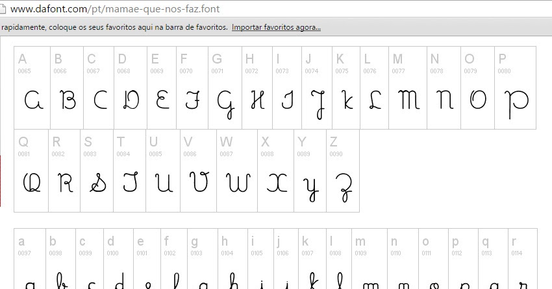The height and width of the screenshot is (289, 552).
Task: Select the uppercase S glyph cell 0083
Action: pos(97,170)
